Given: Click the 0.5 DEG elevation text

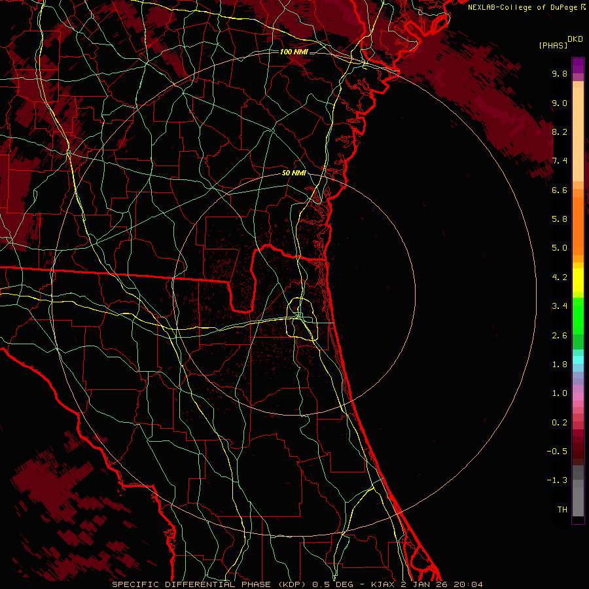Looking at the screenshot, I should [333, 584].
